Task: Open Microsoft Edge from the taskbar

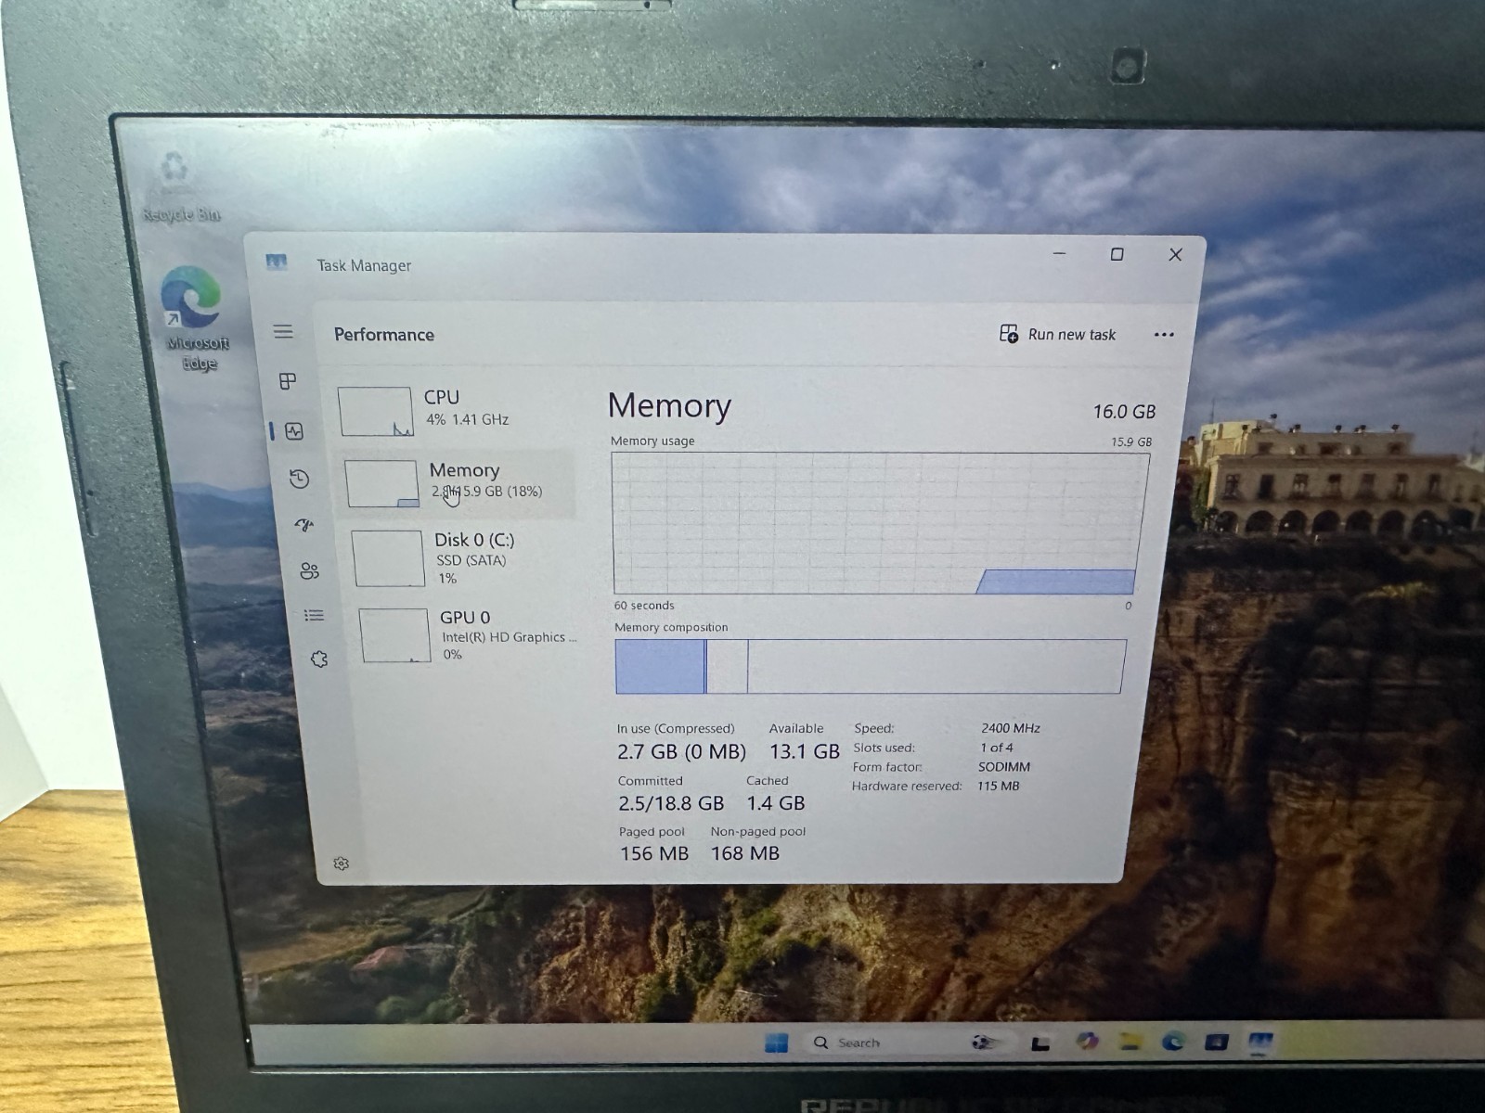Action: coord(1173,1042)
